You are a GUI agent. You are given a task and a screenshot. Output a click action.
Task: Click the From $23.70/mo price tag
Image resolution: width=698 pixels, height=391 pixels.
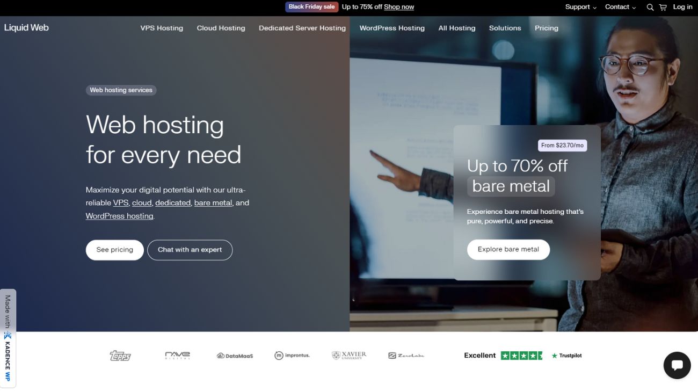pos(562,146)
